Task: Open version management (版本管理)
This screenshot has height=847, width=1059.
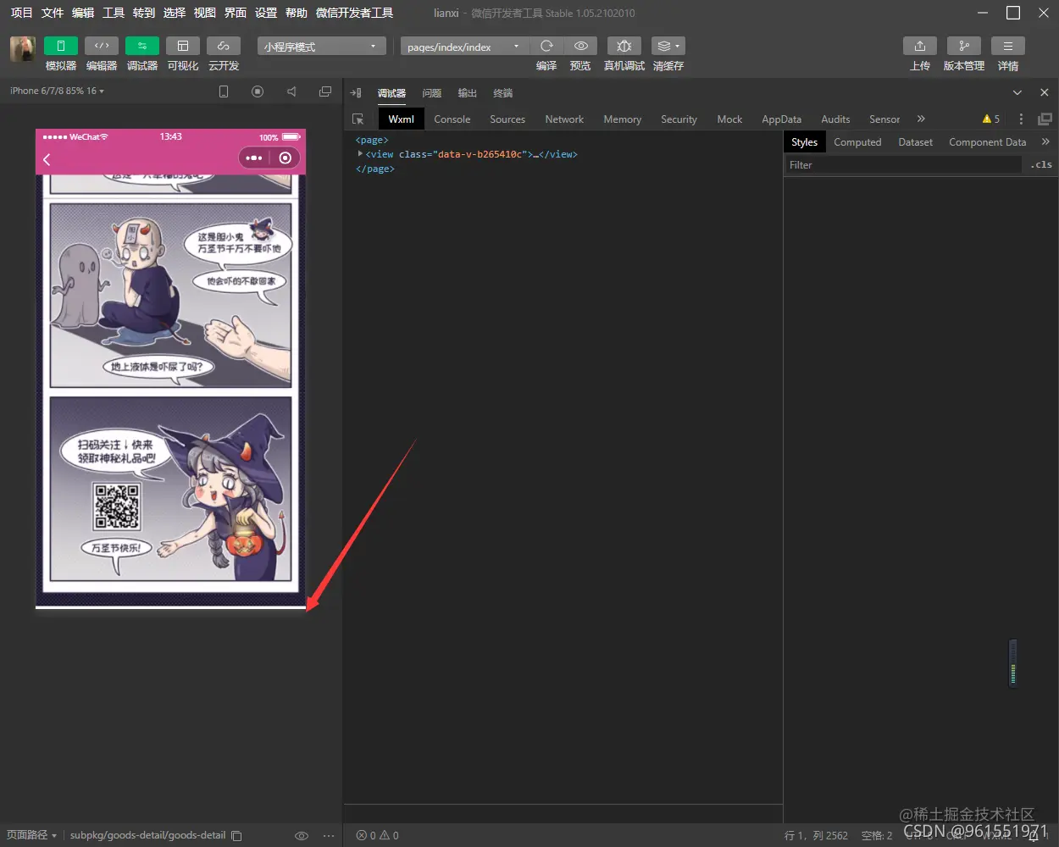Action: (964, 46)
